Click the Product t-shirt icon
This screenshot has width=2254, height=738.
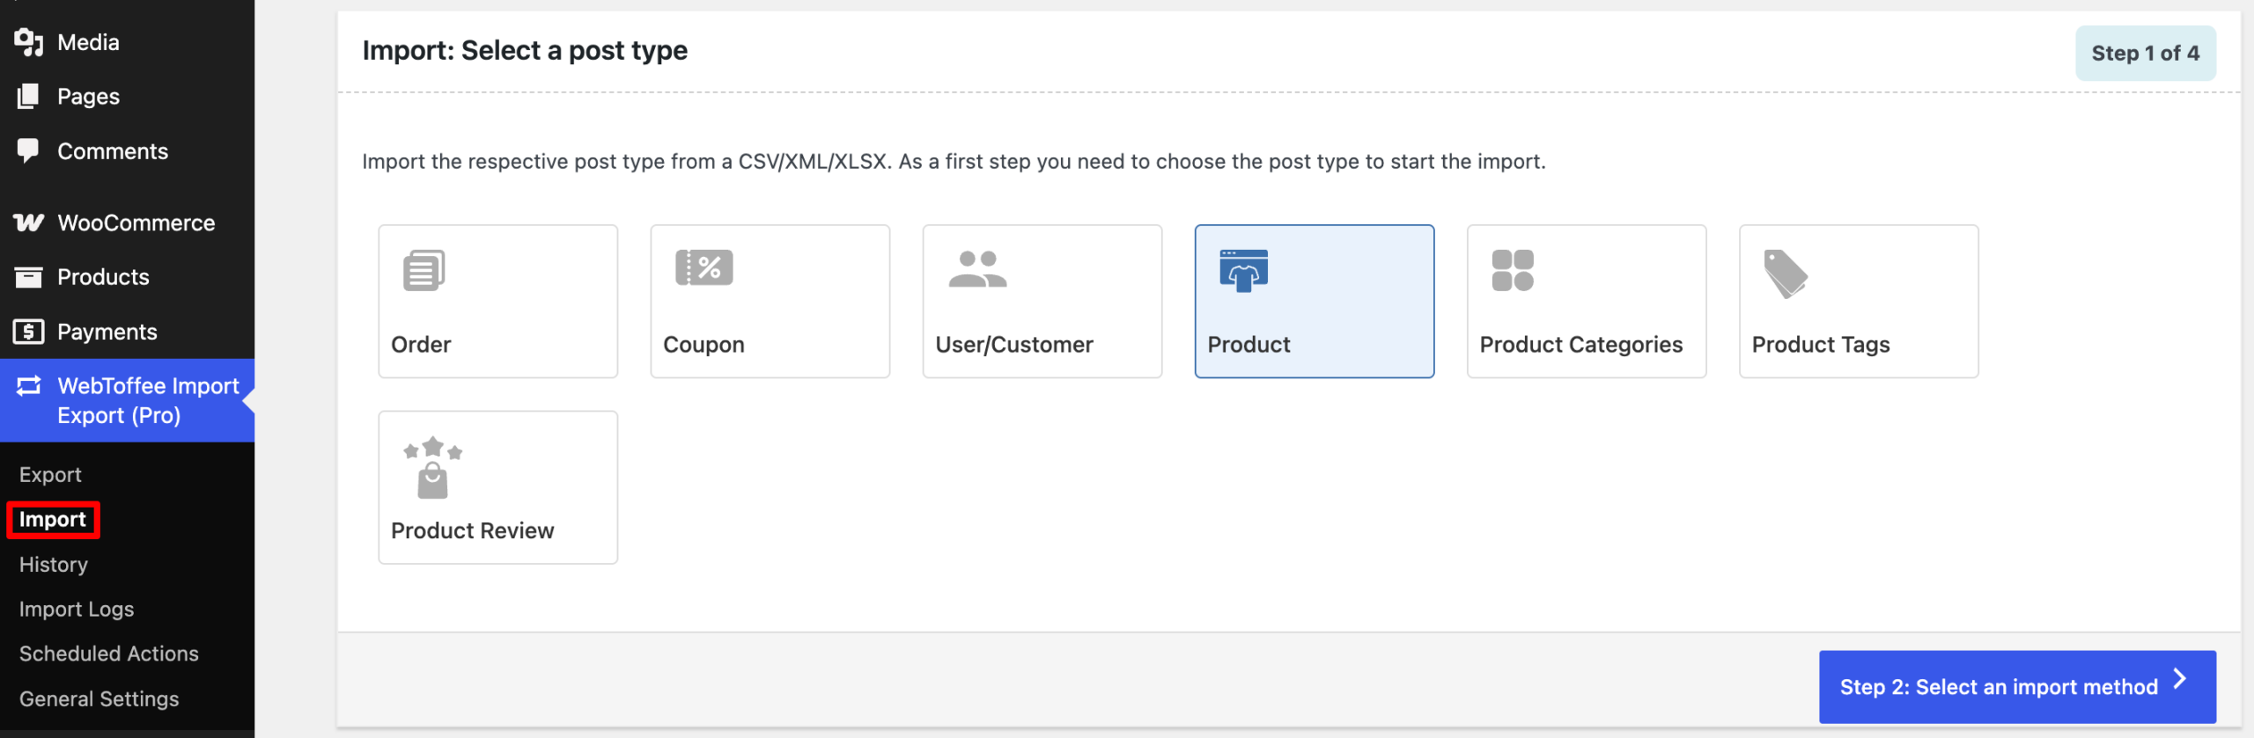click(x=1243, y=270)
